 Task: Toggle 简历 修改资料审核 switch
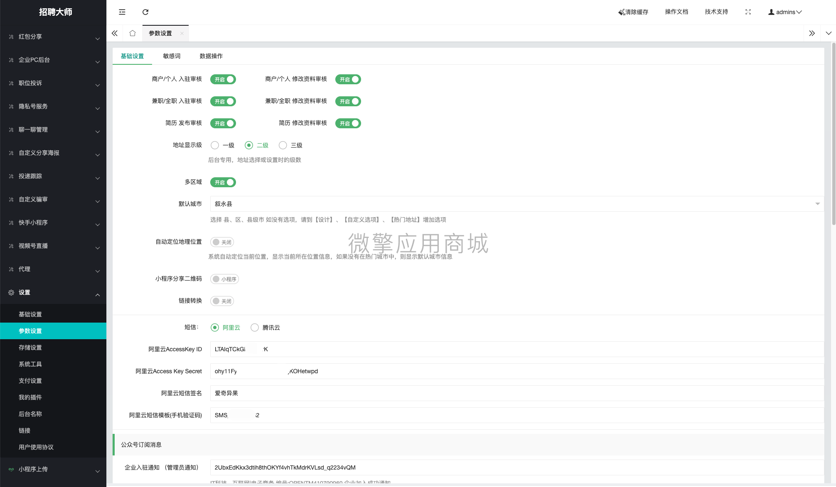coord(348,123)
